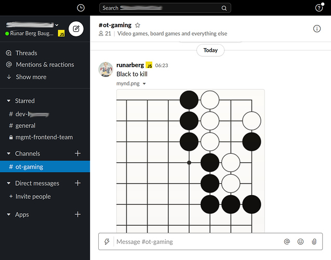Viewport: 331px width, 260px height.
Task: Click Invite people link
Action: [x=33, y=197]
